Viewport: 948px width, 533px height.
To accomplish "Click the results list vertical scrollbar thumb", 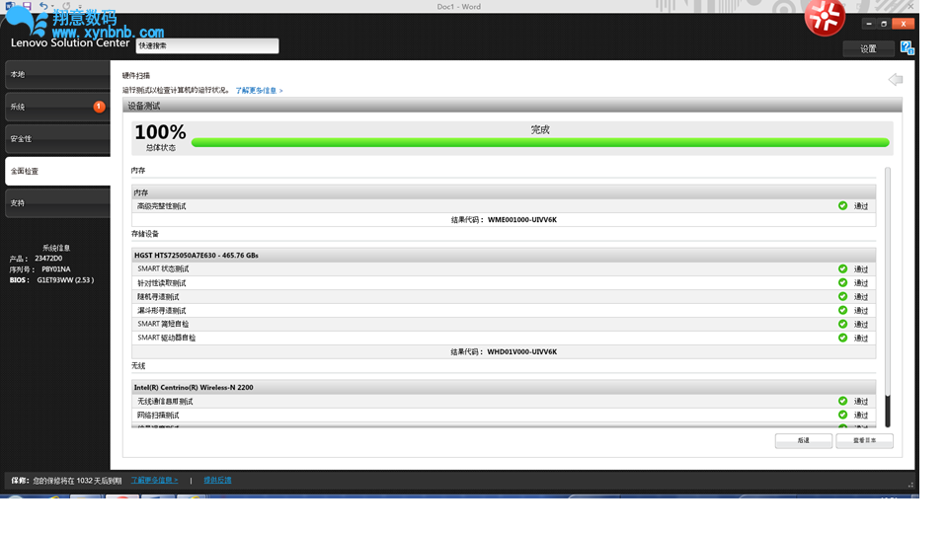I will pos(888,411).
